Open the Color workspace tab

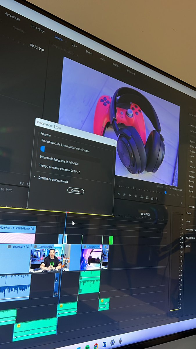click(74, 45)
